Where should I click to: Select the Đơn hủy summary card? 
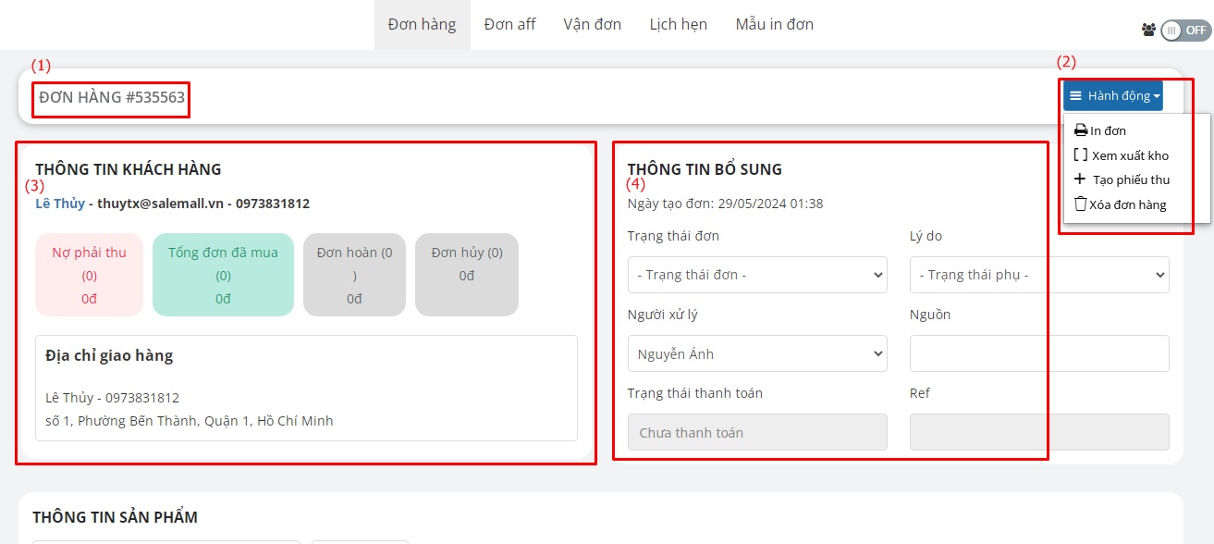pos(466,275)
